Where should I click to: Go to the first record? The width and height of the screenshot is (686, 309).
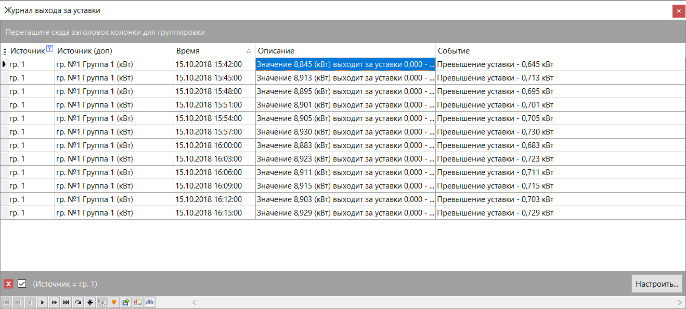point(6,302)
